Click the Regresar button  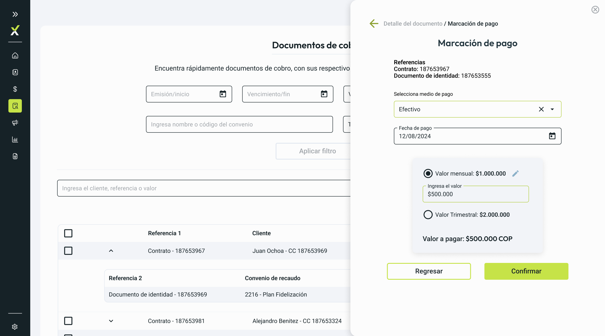tap(429, 271)
